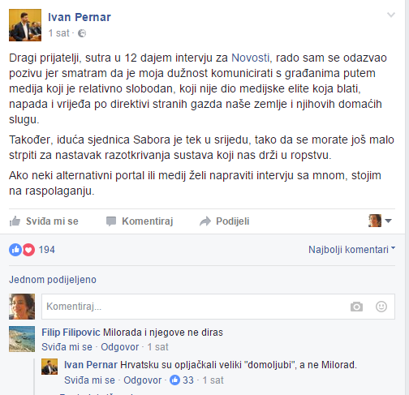The height and width of the screenshot is (395, 409).
Task: Click the speech bubble Komentiraj icon
Action: click(111, 221)
